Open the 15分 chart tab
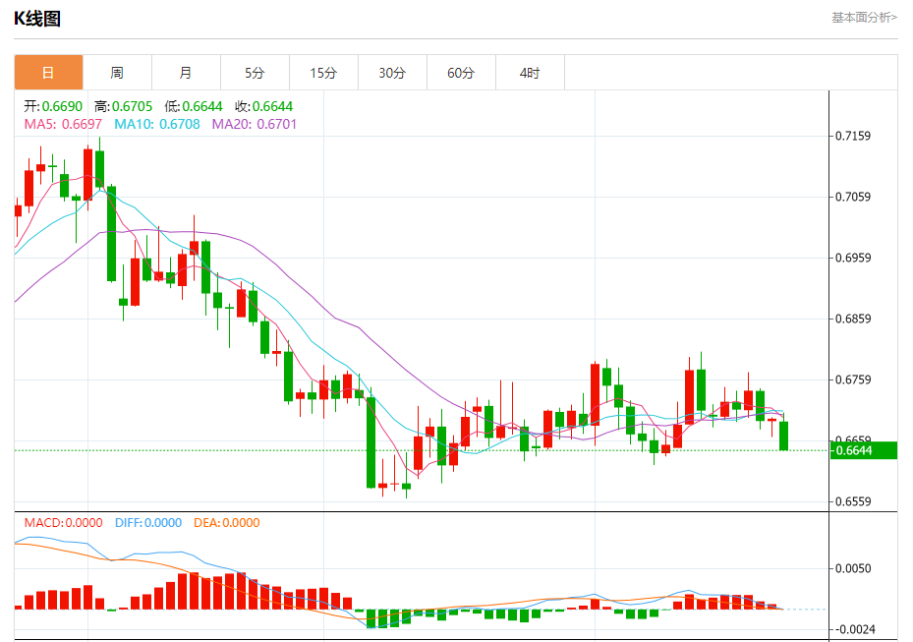The width and height of the screenshot is (913, 642). click(323, 73)
